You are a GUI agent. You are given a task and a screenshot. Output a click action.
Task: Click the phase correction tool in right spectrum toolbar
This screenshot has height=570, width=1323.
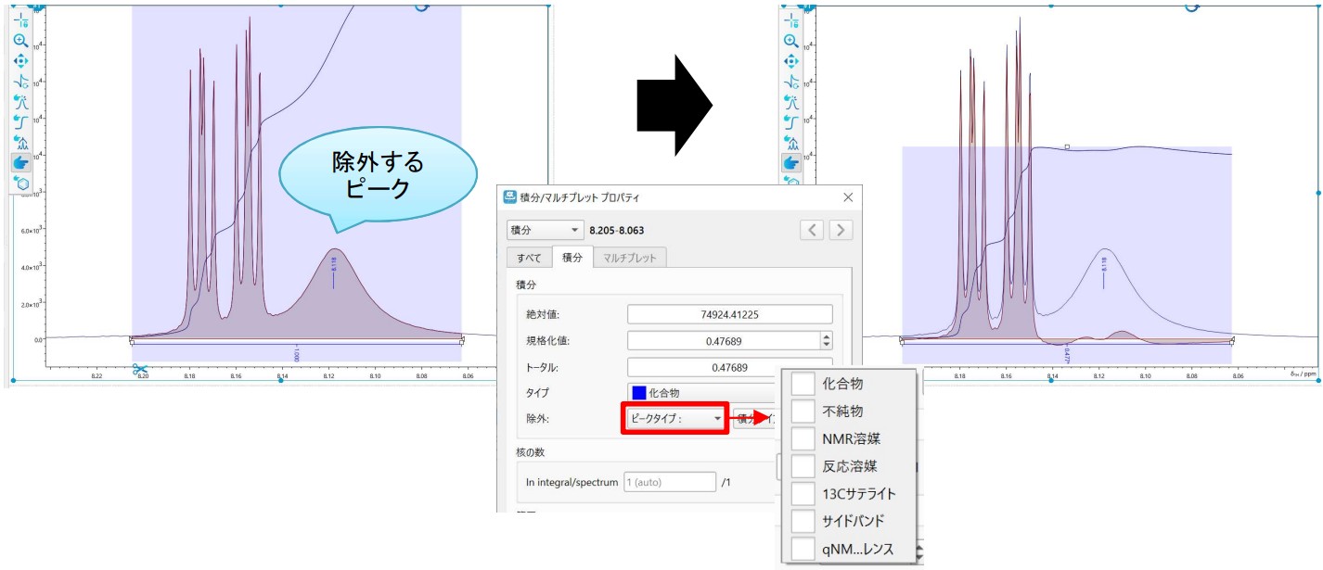(x=791, y=81)
